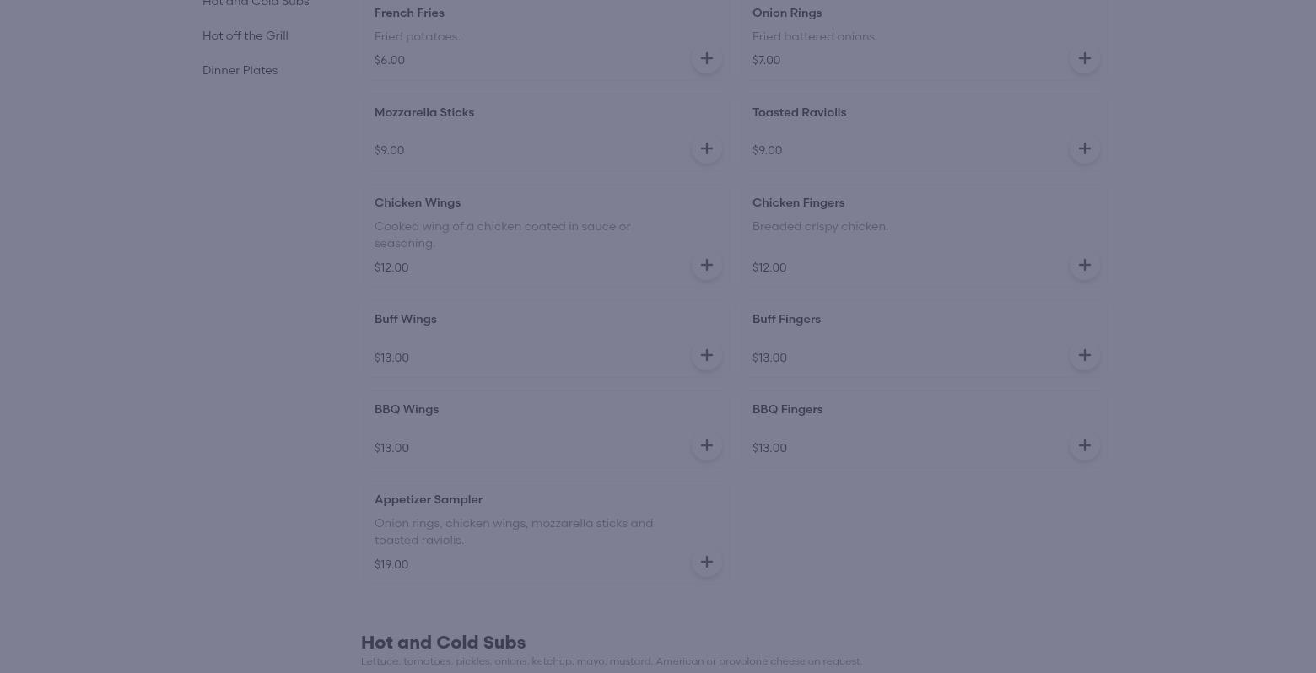Open the Hot and Cold Subs category
The image size is (1316, 673).
pyautogui.click(x=256, y=4)
